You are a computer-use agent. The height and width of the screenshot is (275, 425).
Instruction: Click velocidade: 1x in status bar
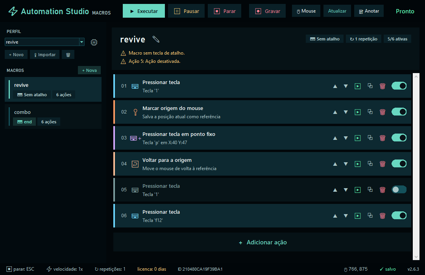[65, 269]
